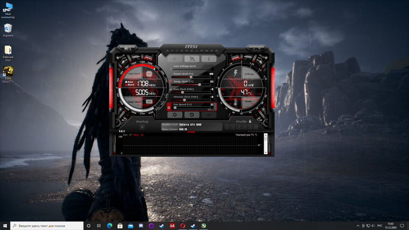Open the Корзина recycle bin icon
409x230 pixels.
pyautogui.click(x=8, y=30)
